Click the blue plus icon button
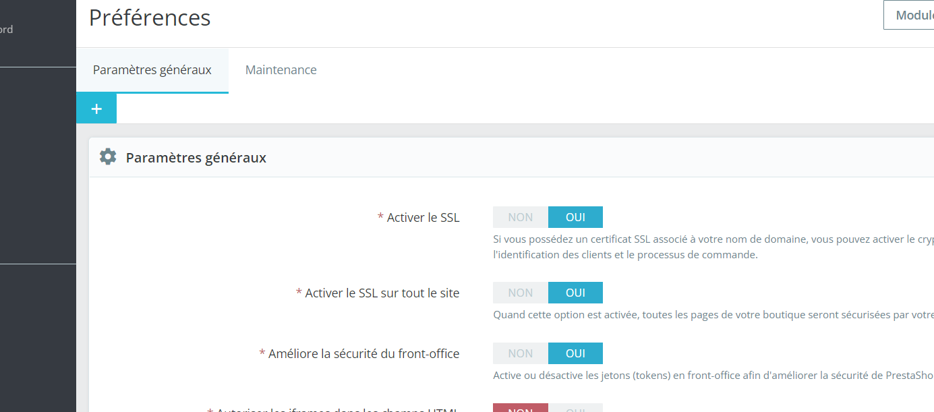 coord(96,109)
